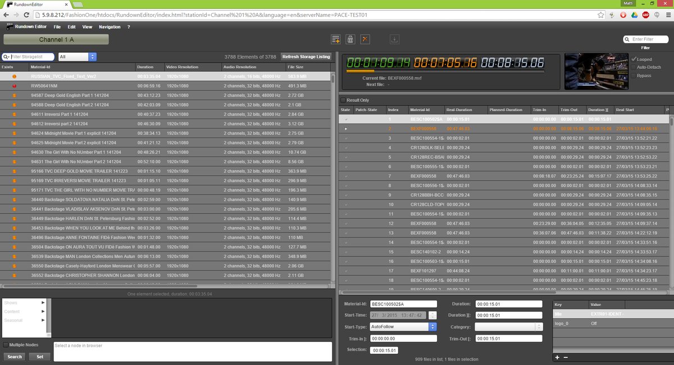
Task: Enable the Bypass option
Action: pos(634,75)
